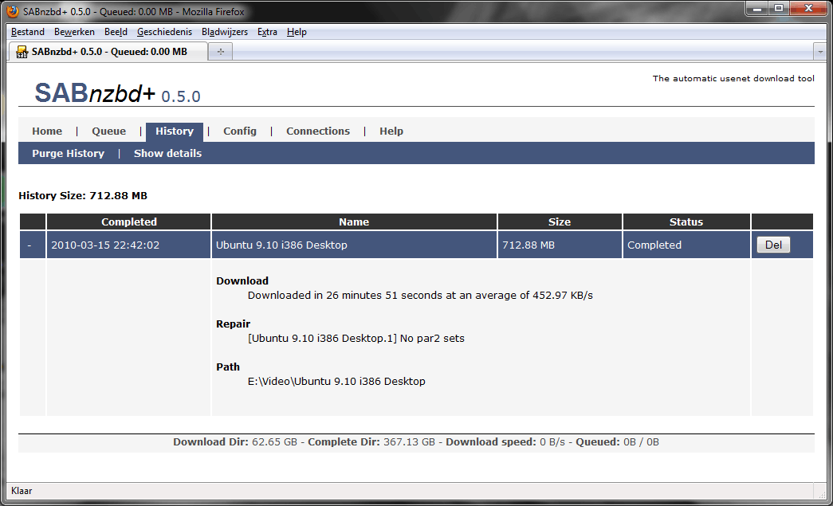Minimize the Firefox window
This screenshot has width=833, height=506.
[757, 9]
